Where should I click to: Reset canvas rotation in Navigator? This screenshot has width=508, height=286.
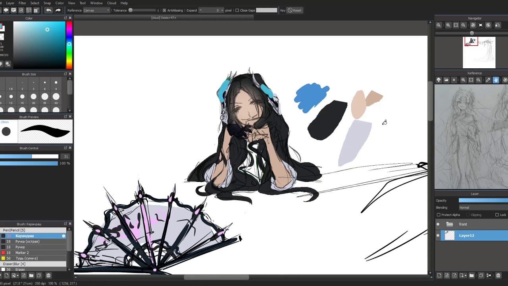click(481, 25)
